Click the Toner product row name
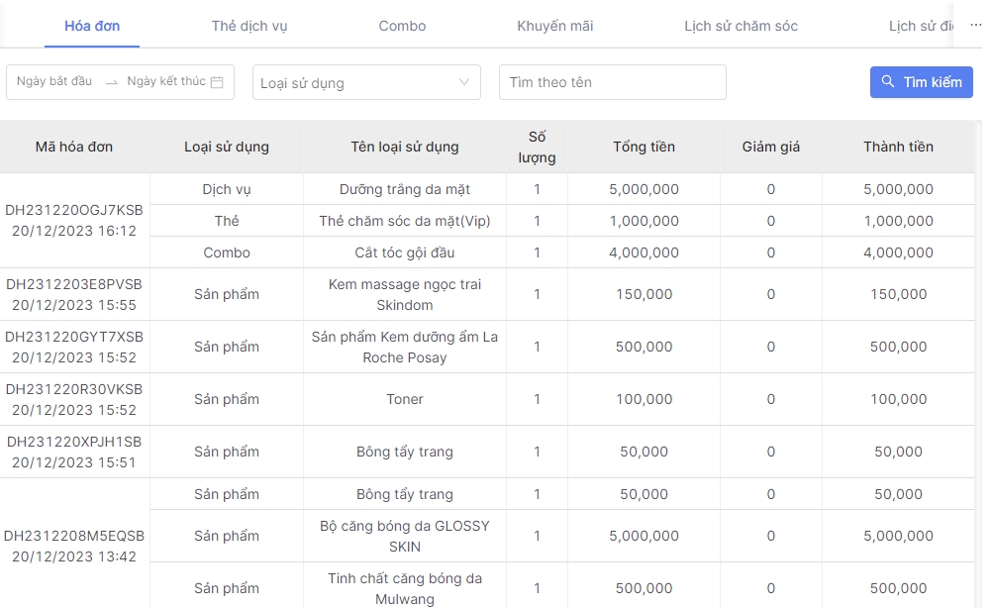 pyautogui.click(x=405, y=399)
